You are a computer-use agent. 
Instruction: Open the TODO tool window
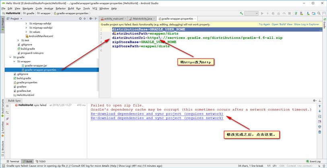point(41,161)
